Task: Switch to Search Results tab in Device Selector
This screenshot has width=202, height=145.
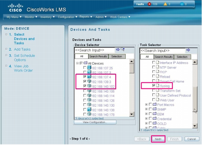Action: (x=98, y=56)
